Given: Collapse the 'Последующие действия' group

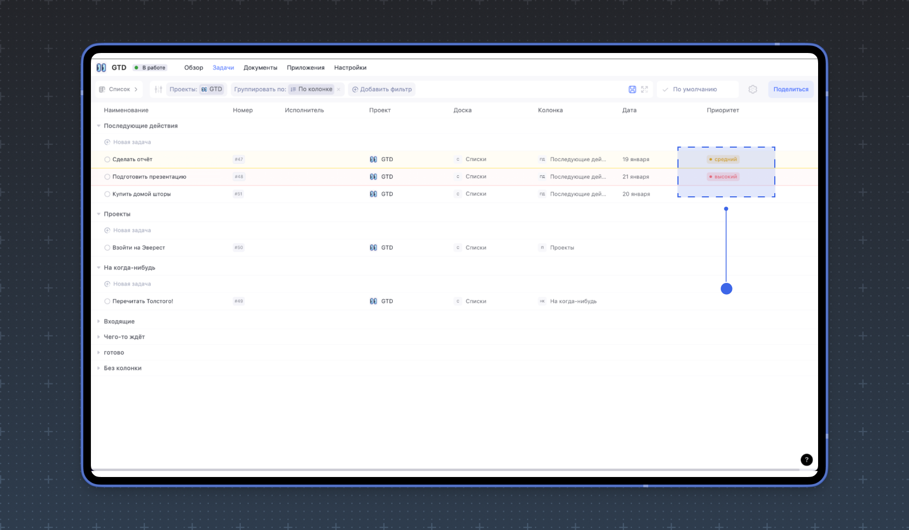Looking at the screenshot, I should [98, 126].
